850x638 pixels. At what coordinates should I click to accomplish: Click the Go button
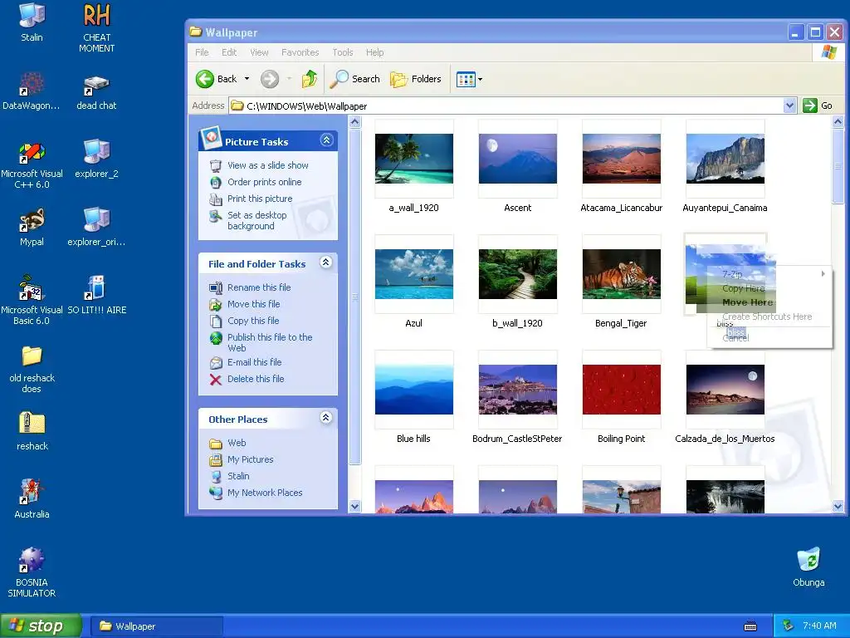(818, 106)
